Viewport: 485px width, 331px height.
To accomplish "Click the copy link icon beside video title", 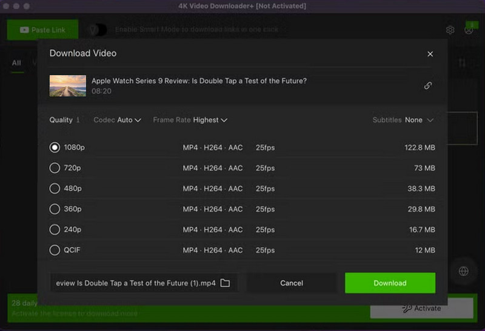I will pyautogui.click(x=427, y=85).
